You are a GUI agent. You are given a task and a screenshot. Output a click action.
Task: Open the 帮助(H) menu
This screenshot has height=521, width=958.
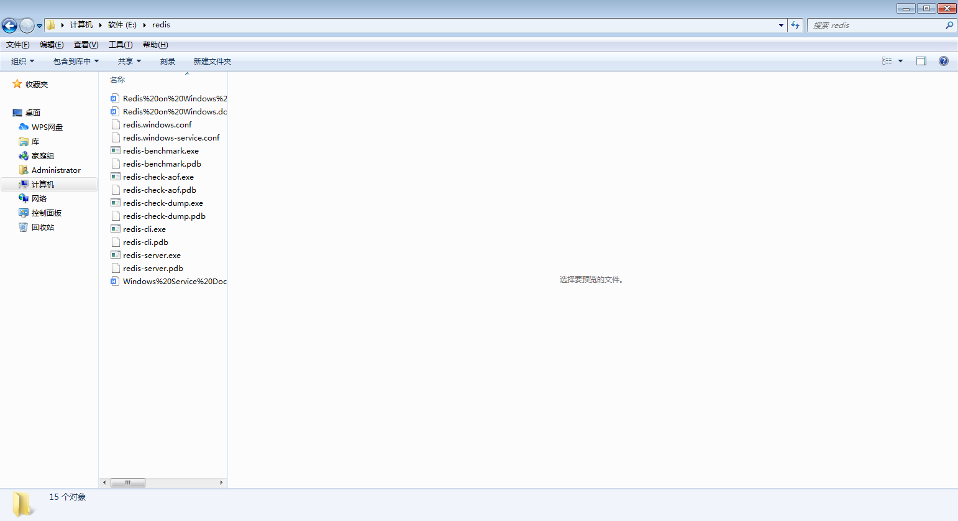pos(155,45)
